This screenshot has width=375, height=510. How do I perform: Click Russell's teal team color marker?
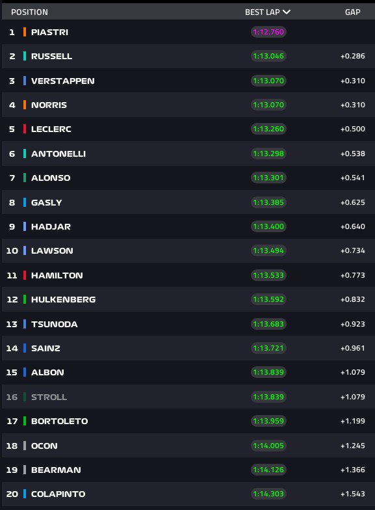(25, 56)
